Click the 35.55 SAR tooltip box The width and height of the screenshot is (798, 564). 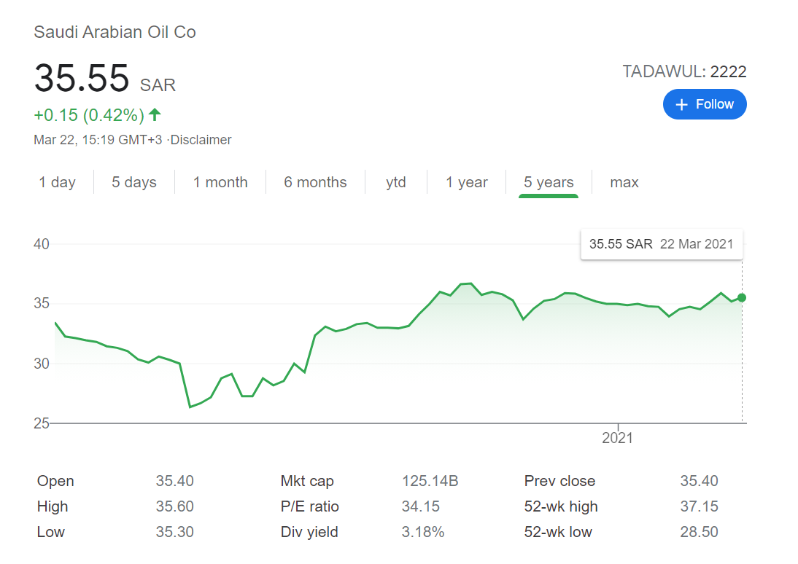point(661,244)
